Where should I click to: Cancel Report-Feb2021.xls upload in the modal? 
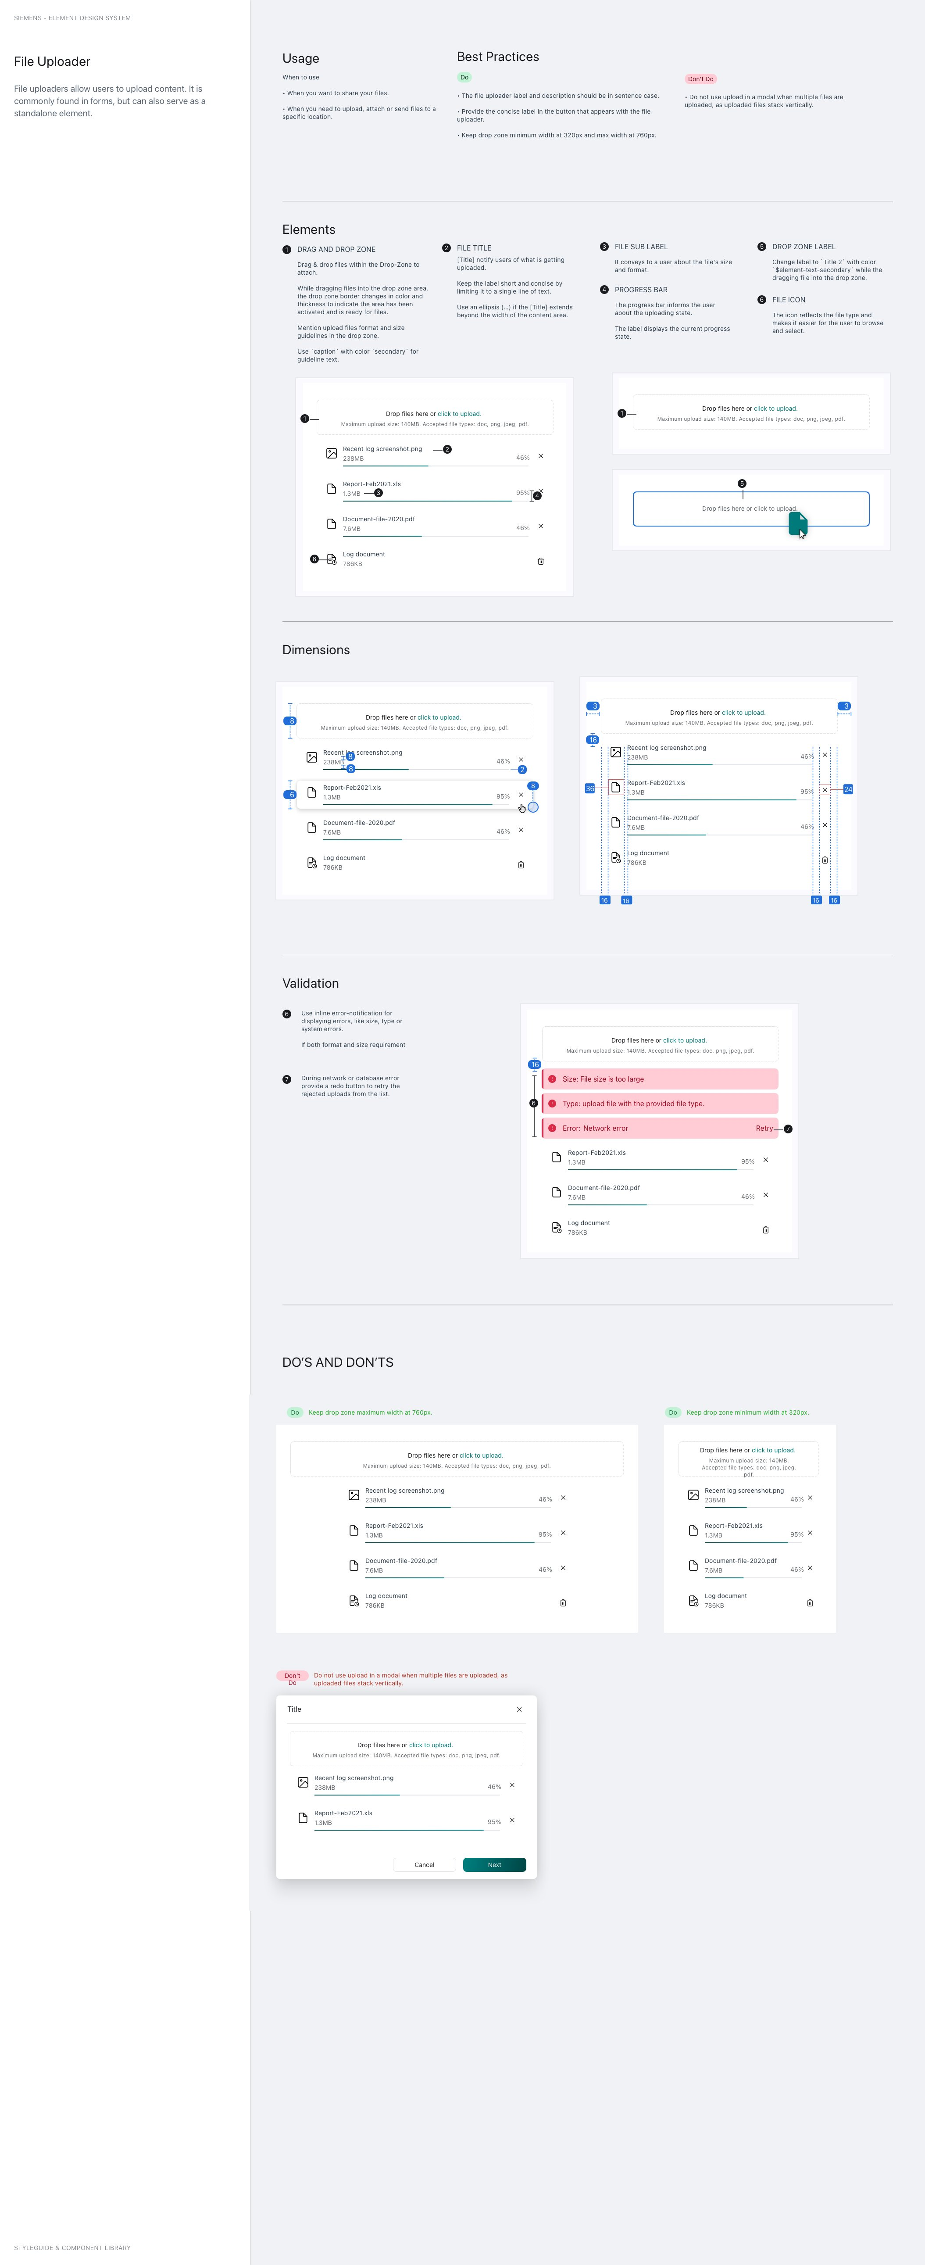click(512, 1820)
